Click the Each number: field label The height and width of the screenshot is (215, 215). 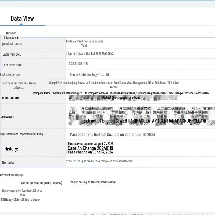pos(12,54)
